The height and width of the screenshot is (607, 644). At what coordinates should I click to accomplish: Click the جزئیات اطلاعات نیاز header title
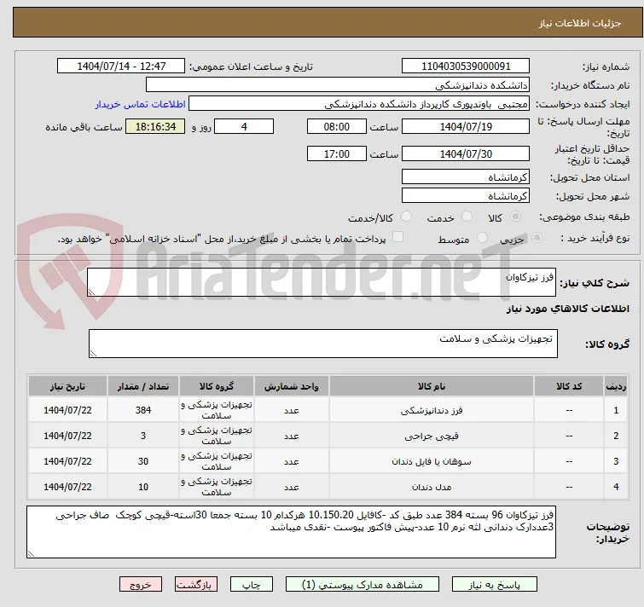[x=579, y=23]
